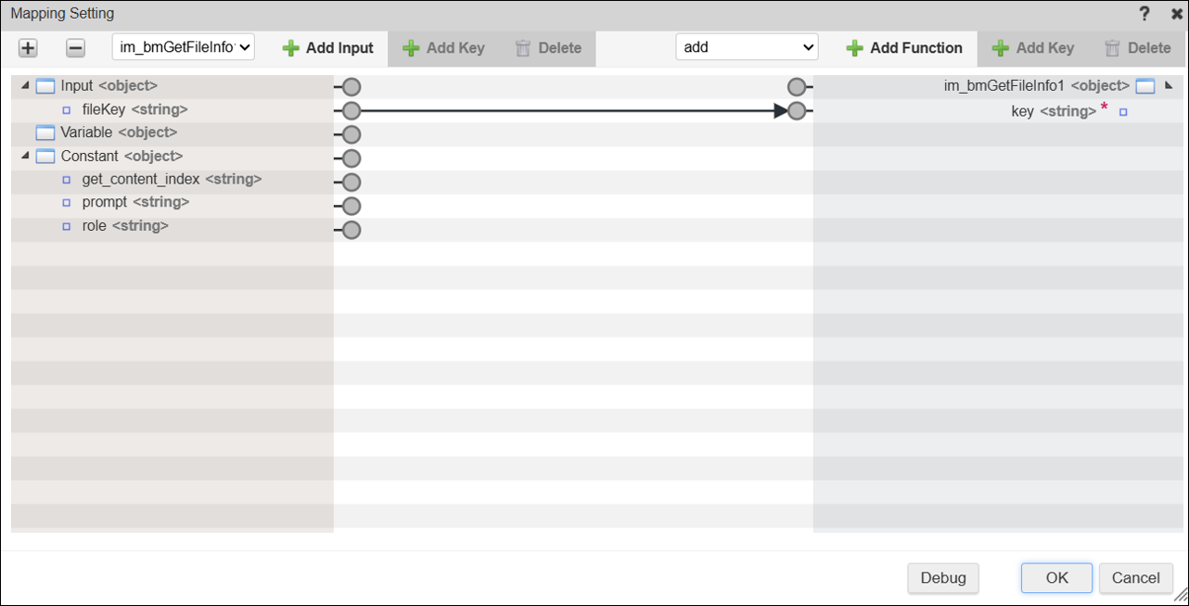Click the Input object icon
Screen dimensions: 1189x606
[45, 86]
